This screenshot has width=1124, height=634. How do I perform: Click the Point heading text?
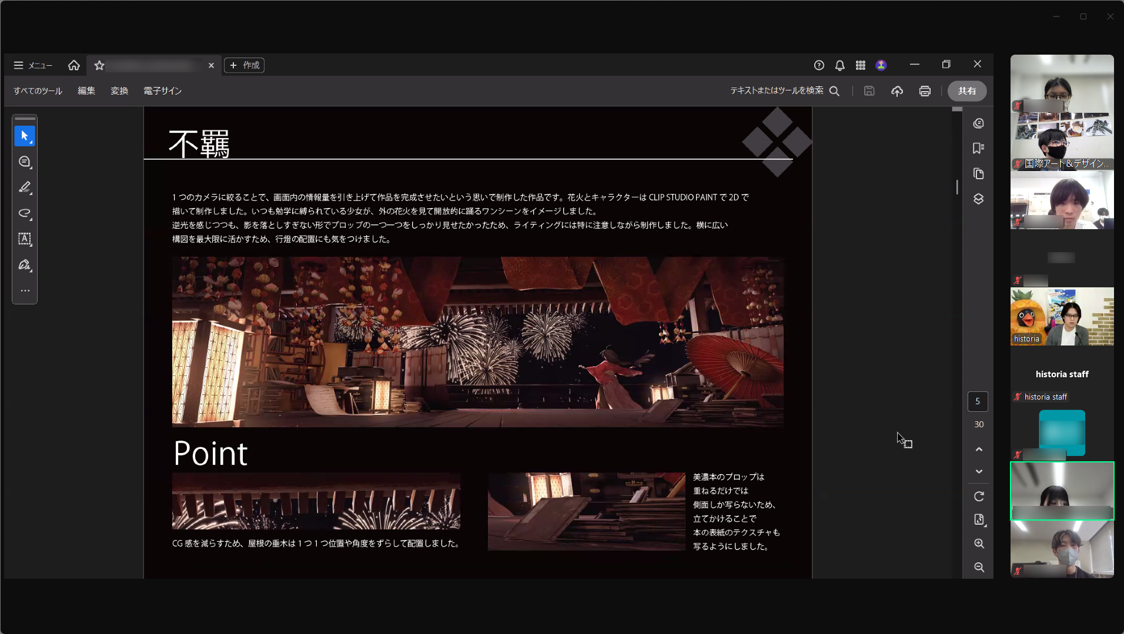coord(210,454)
